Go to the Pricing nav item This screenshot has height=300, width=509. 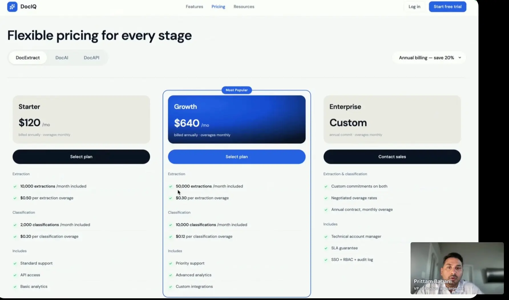coord(218,7)
